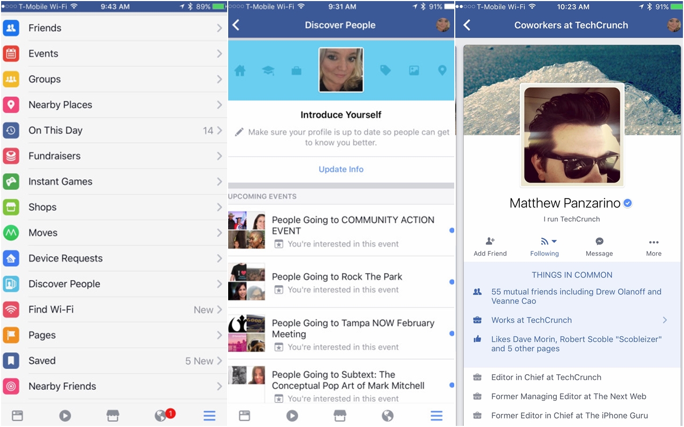Expand the Friends row chevron
684x427 pixels.
219,28
